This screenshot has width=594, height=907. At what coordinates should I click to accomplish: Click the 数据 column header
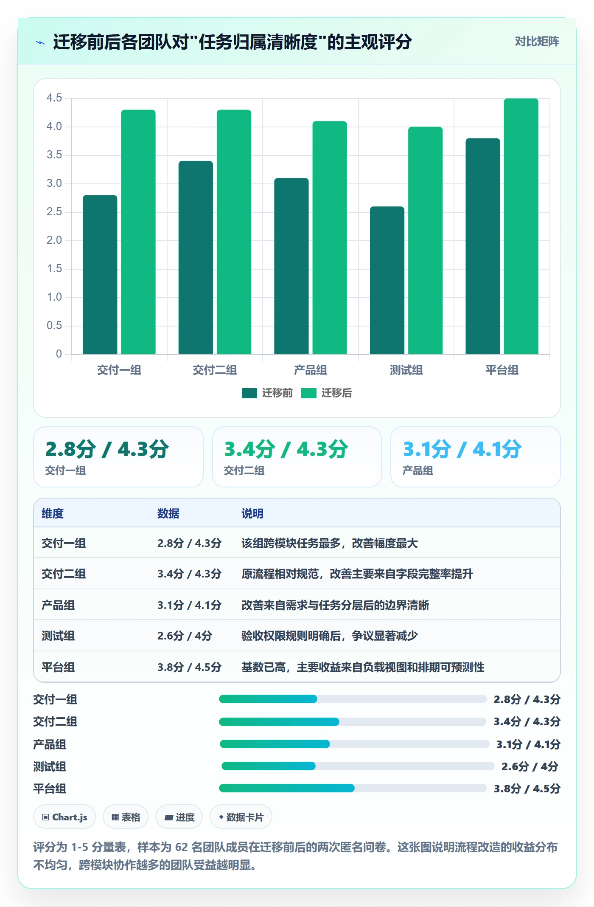(168, 513)
